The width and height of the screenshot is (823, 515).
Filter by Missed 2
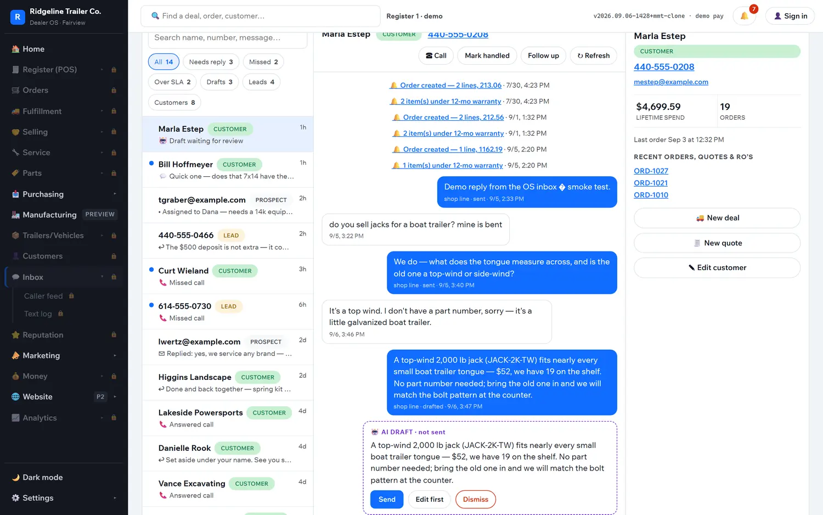[x=263, y=62]
